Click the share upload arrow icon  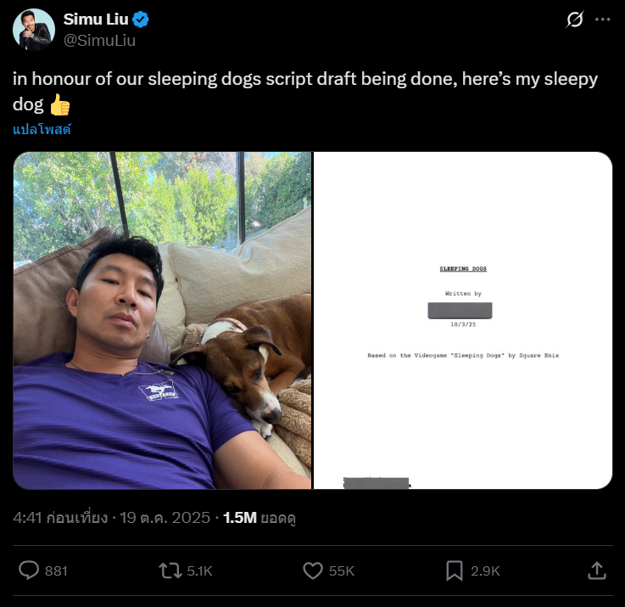[x=596, y=570]
